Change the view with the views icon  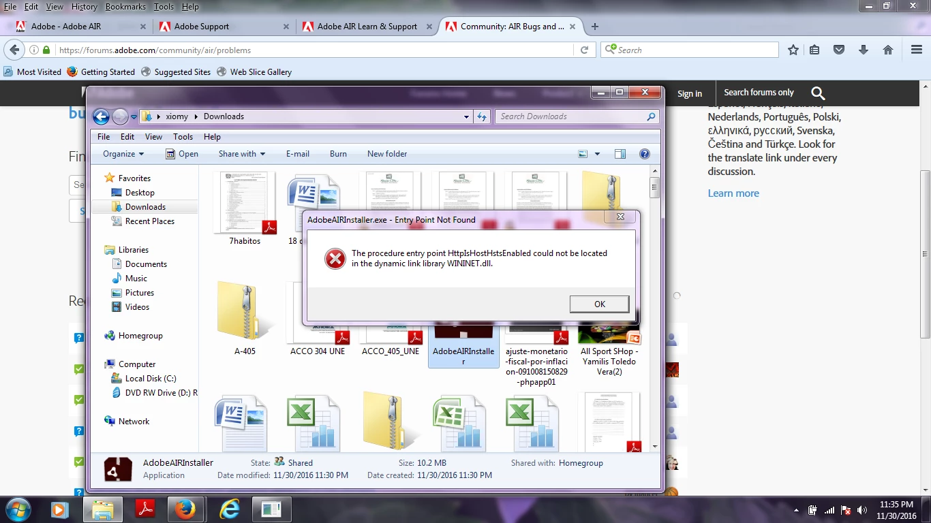click(583, 154)
